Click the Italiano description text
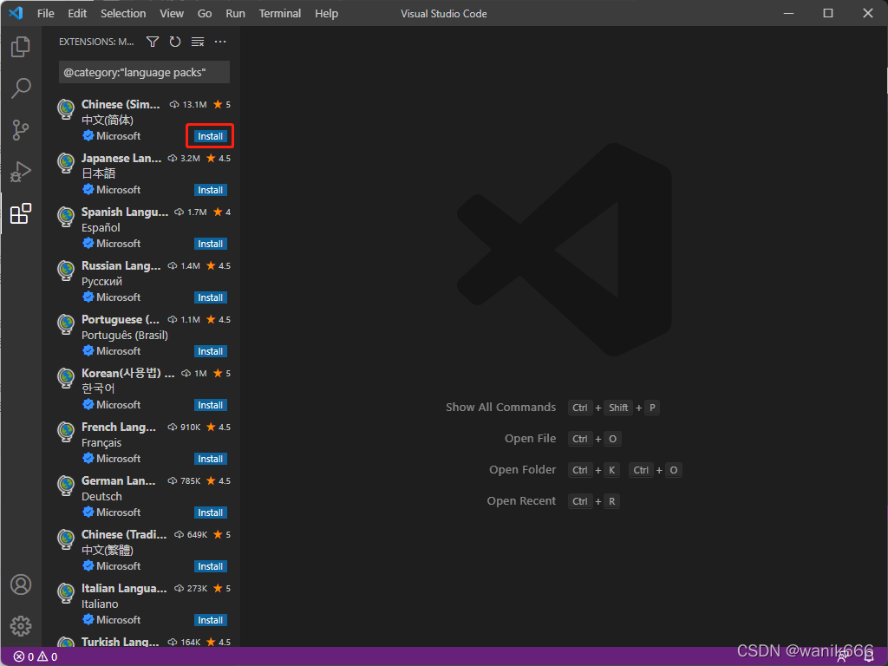Screen dimensions: 888x666 [101, 604]
